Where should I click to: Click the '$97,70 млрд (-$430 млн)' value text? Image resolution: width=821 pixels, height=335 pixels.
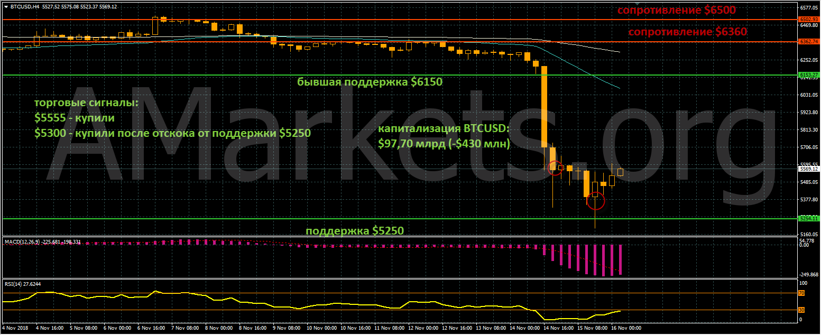pyautogui.click(x=444, y=143)
